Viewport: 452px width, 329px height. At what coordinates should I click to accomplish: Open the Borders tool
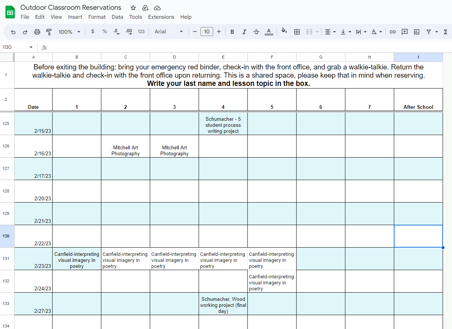297,32
